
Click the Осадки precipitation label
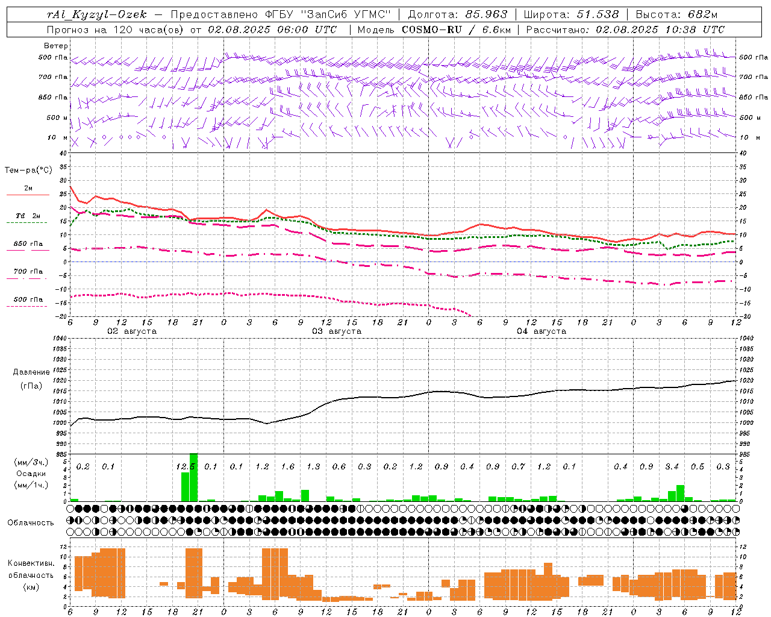tap(31, 474)
